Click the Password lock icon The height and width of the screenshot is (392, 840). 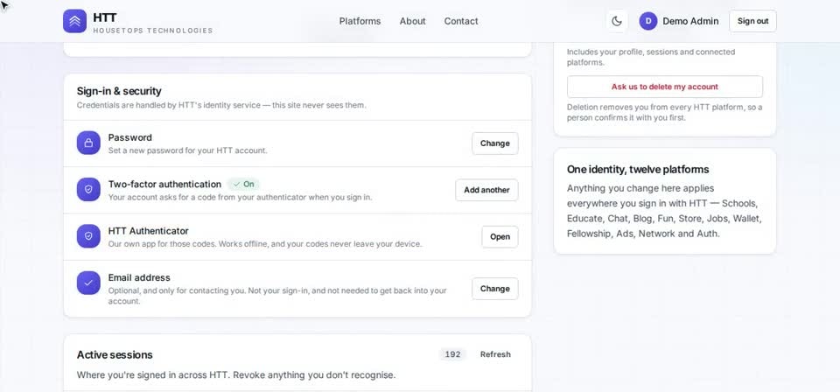click(88, 143)
